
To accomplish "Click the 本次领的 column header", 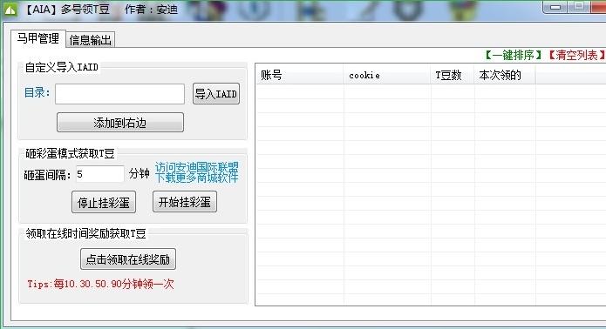I will tap(505, 75).
